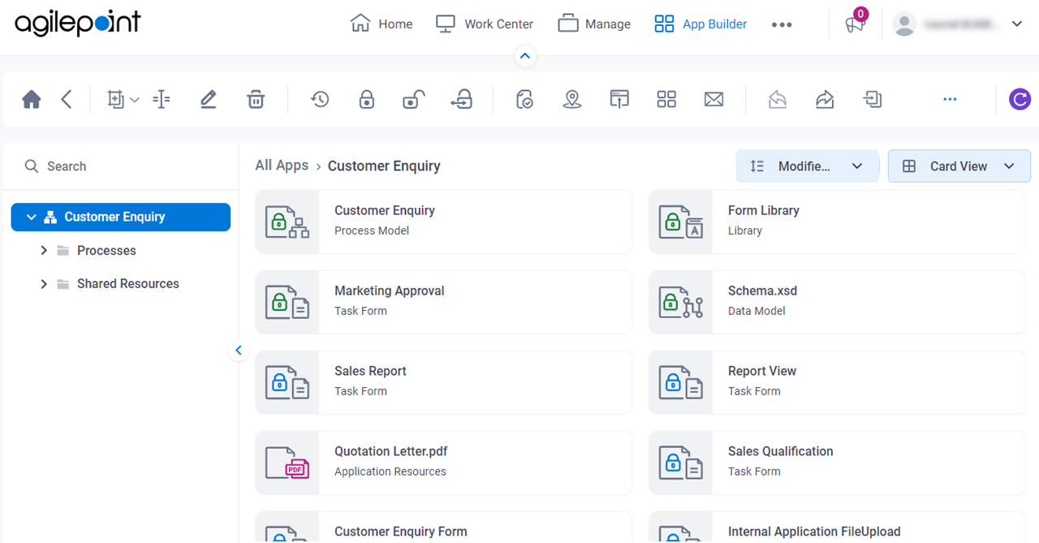Expand the Shared Resources folder

click(x=44, y=284)
